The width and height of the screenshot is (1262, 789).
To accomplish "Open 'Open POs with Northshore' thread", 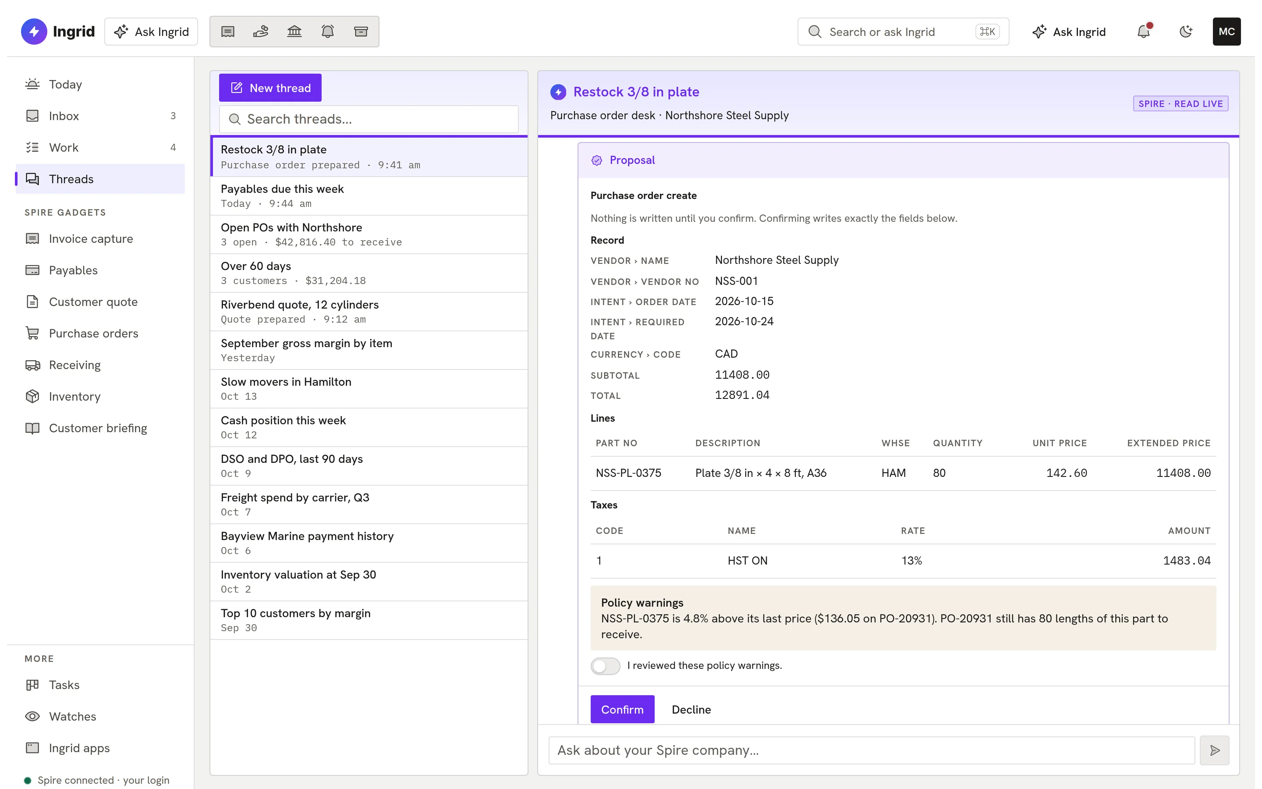I will pos(369,235).
